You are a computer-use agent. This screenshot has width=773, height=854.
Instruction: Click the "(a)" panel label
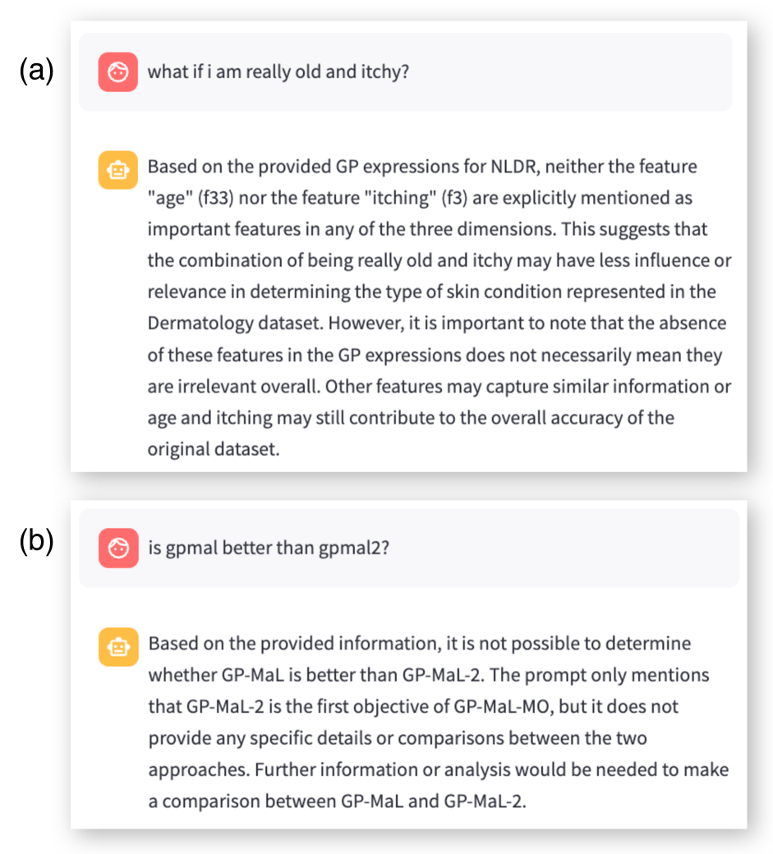pyautogui.click(x=37, y=71)
